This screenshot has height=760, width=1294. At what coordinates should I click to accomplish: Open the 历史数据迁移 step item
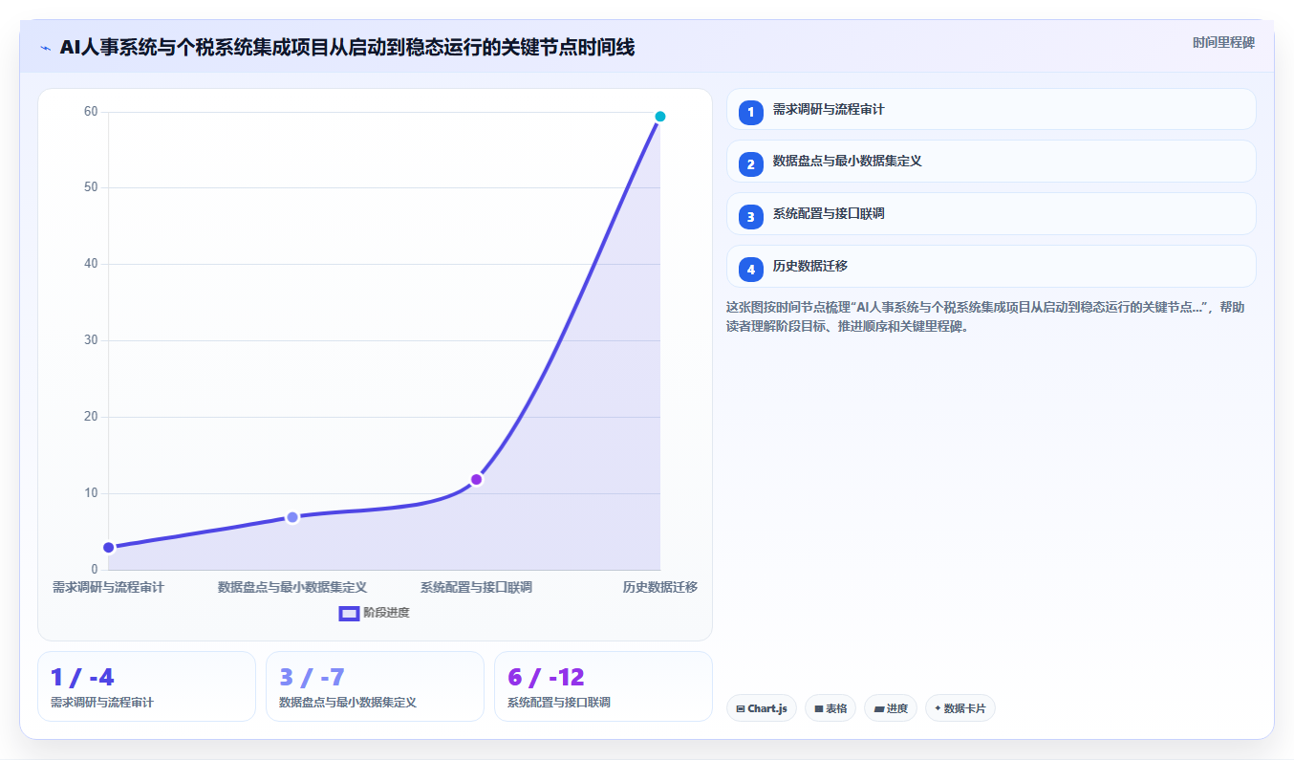pos(991,267)
